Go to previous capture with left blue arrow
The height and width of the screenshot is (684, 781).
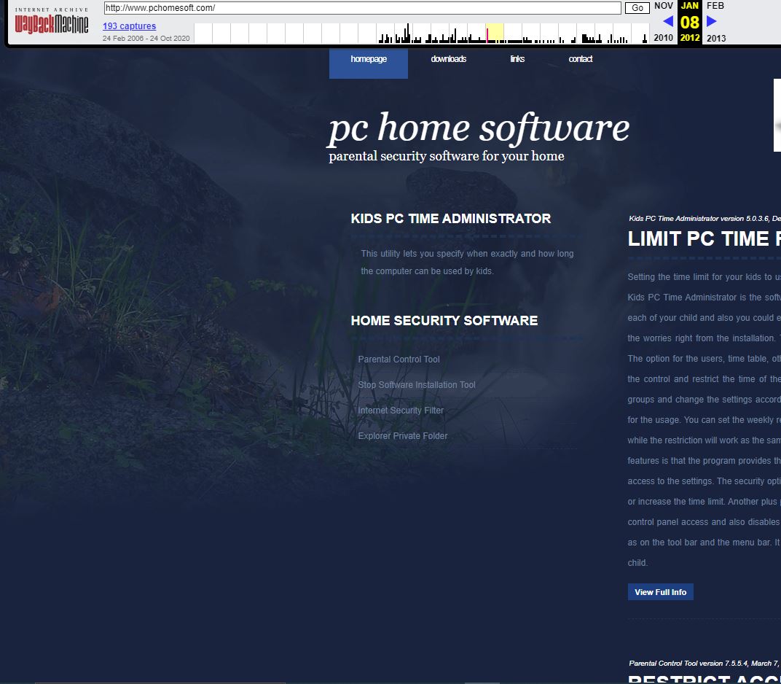coord(667,21)
